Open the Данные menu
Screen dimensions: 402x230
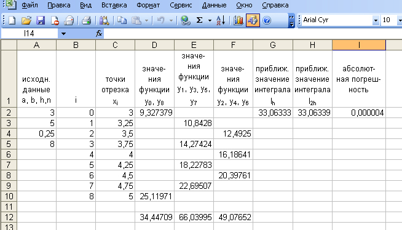[214, 5]
